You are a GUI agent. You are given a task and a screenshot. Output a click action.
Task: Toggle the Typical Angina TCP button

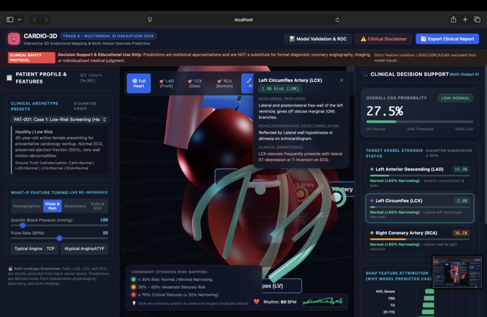tap(34, 249)
